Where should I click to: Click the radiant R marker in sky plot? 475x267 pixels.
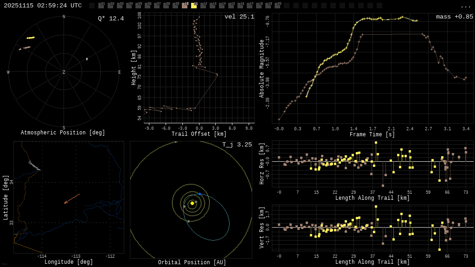87,59
